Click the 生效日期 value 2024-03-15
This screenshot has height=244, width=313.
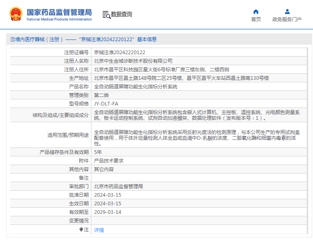pos(108,204)
